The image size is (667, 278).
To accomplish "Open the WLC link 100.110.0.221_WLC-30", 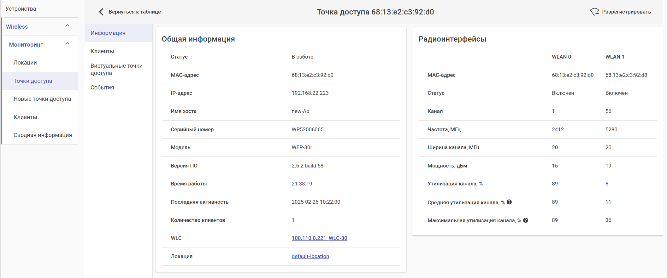I will 319,238.
